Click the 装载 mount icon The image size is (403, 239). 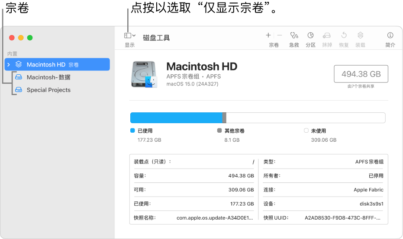pos(360,35)
